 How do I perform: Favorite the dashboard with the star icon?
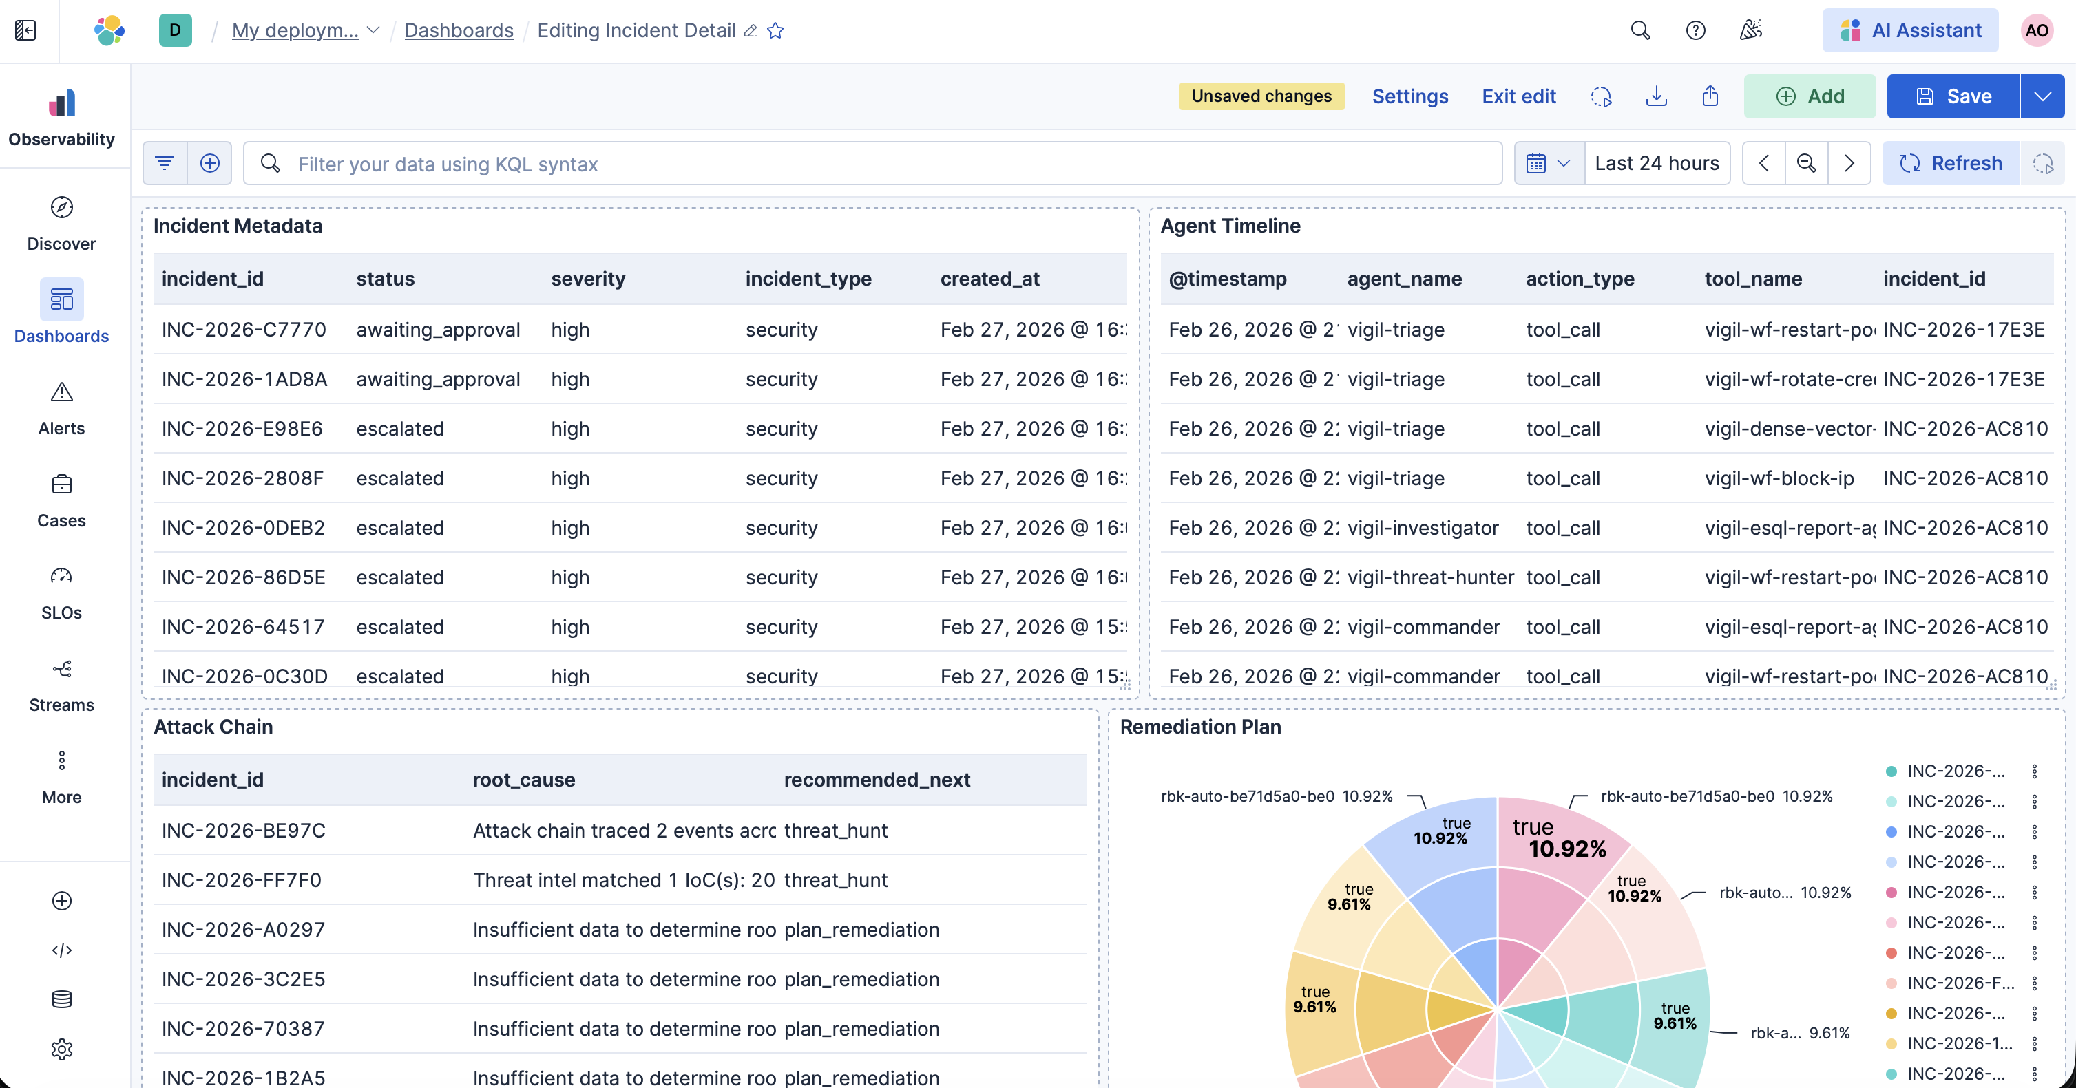click(775, 30)
